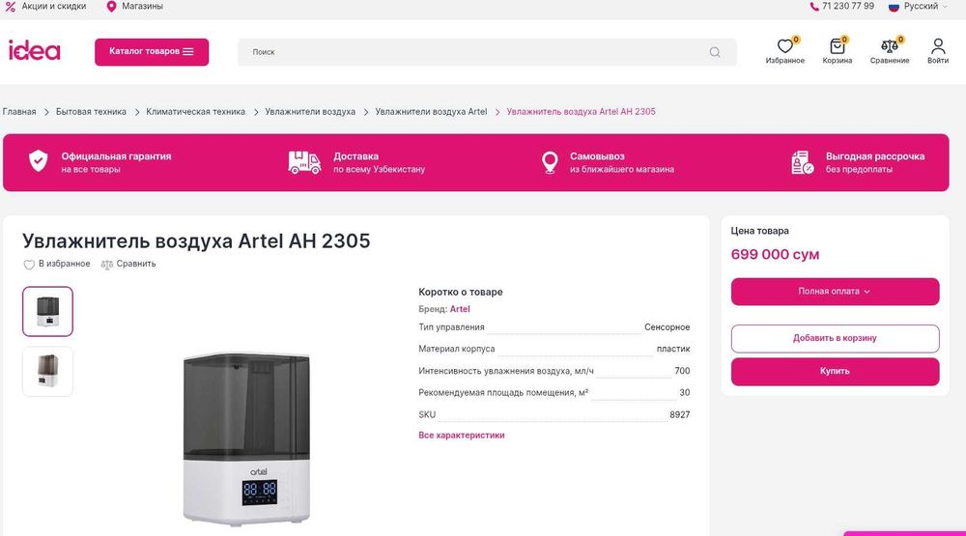Click the pin icon by Магазины
Image resolution: width=966 pixels, height=536 pixels.
111,6
